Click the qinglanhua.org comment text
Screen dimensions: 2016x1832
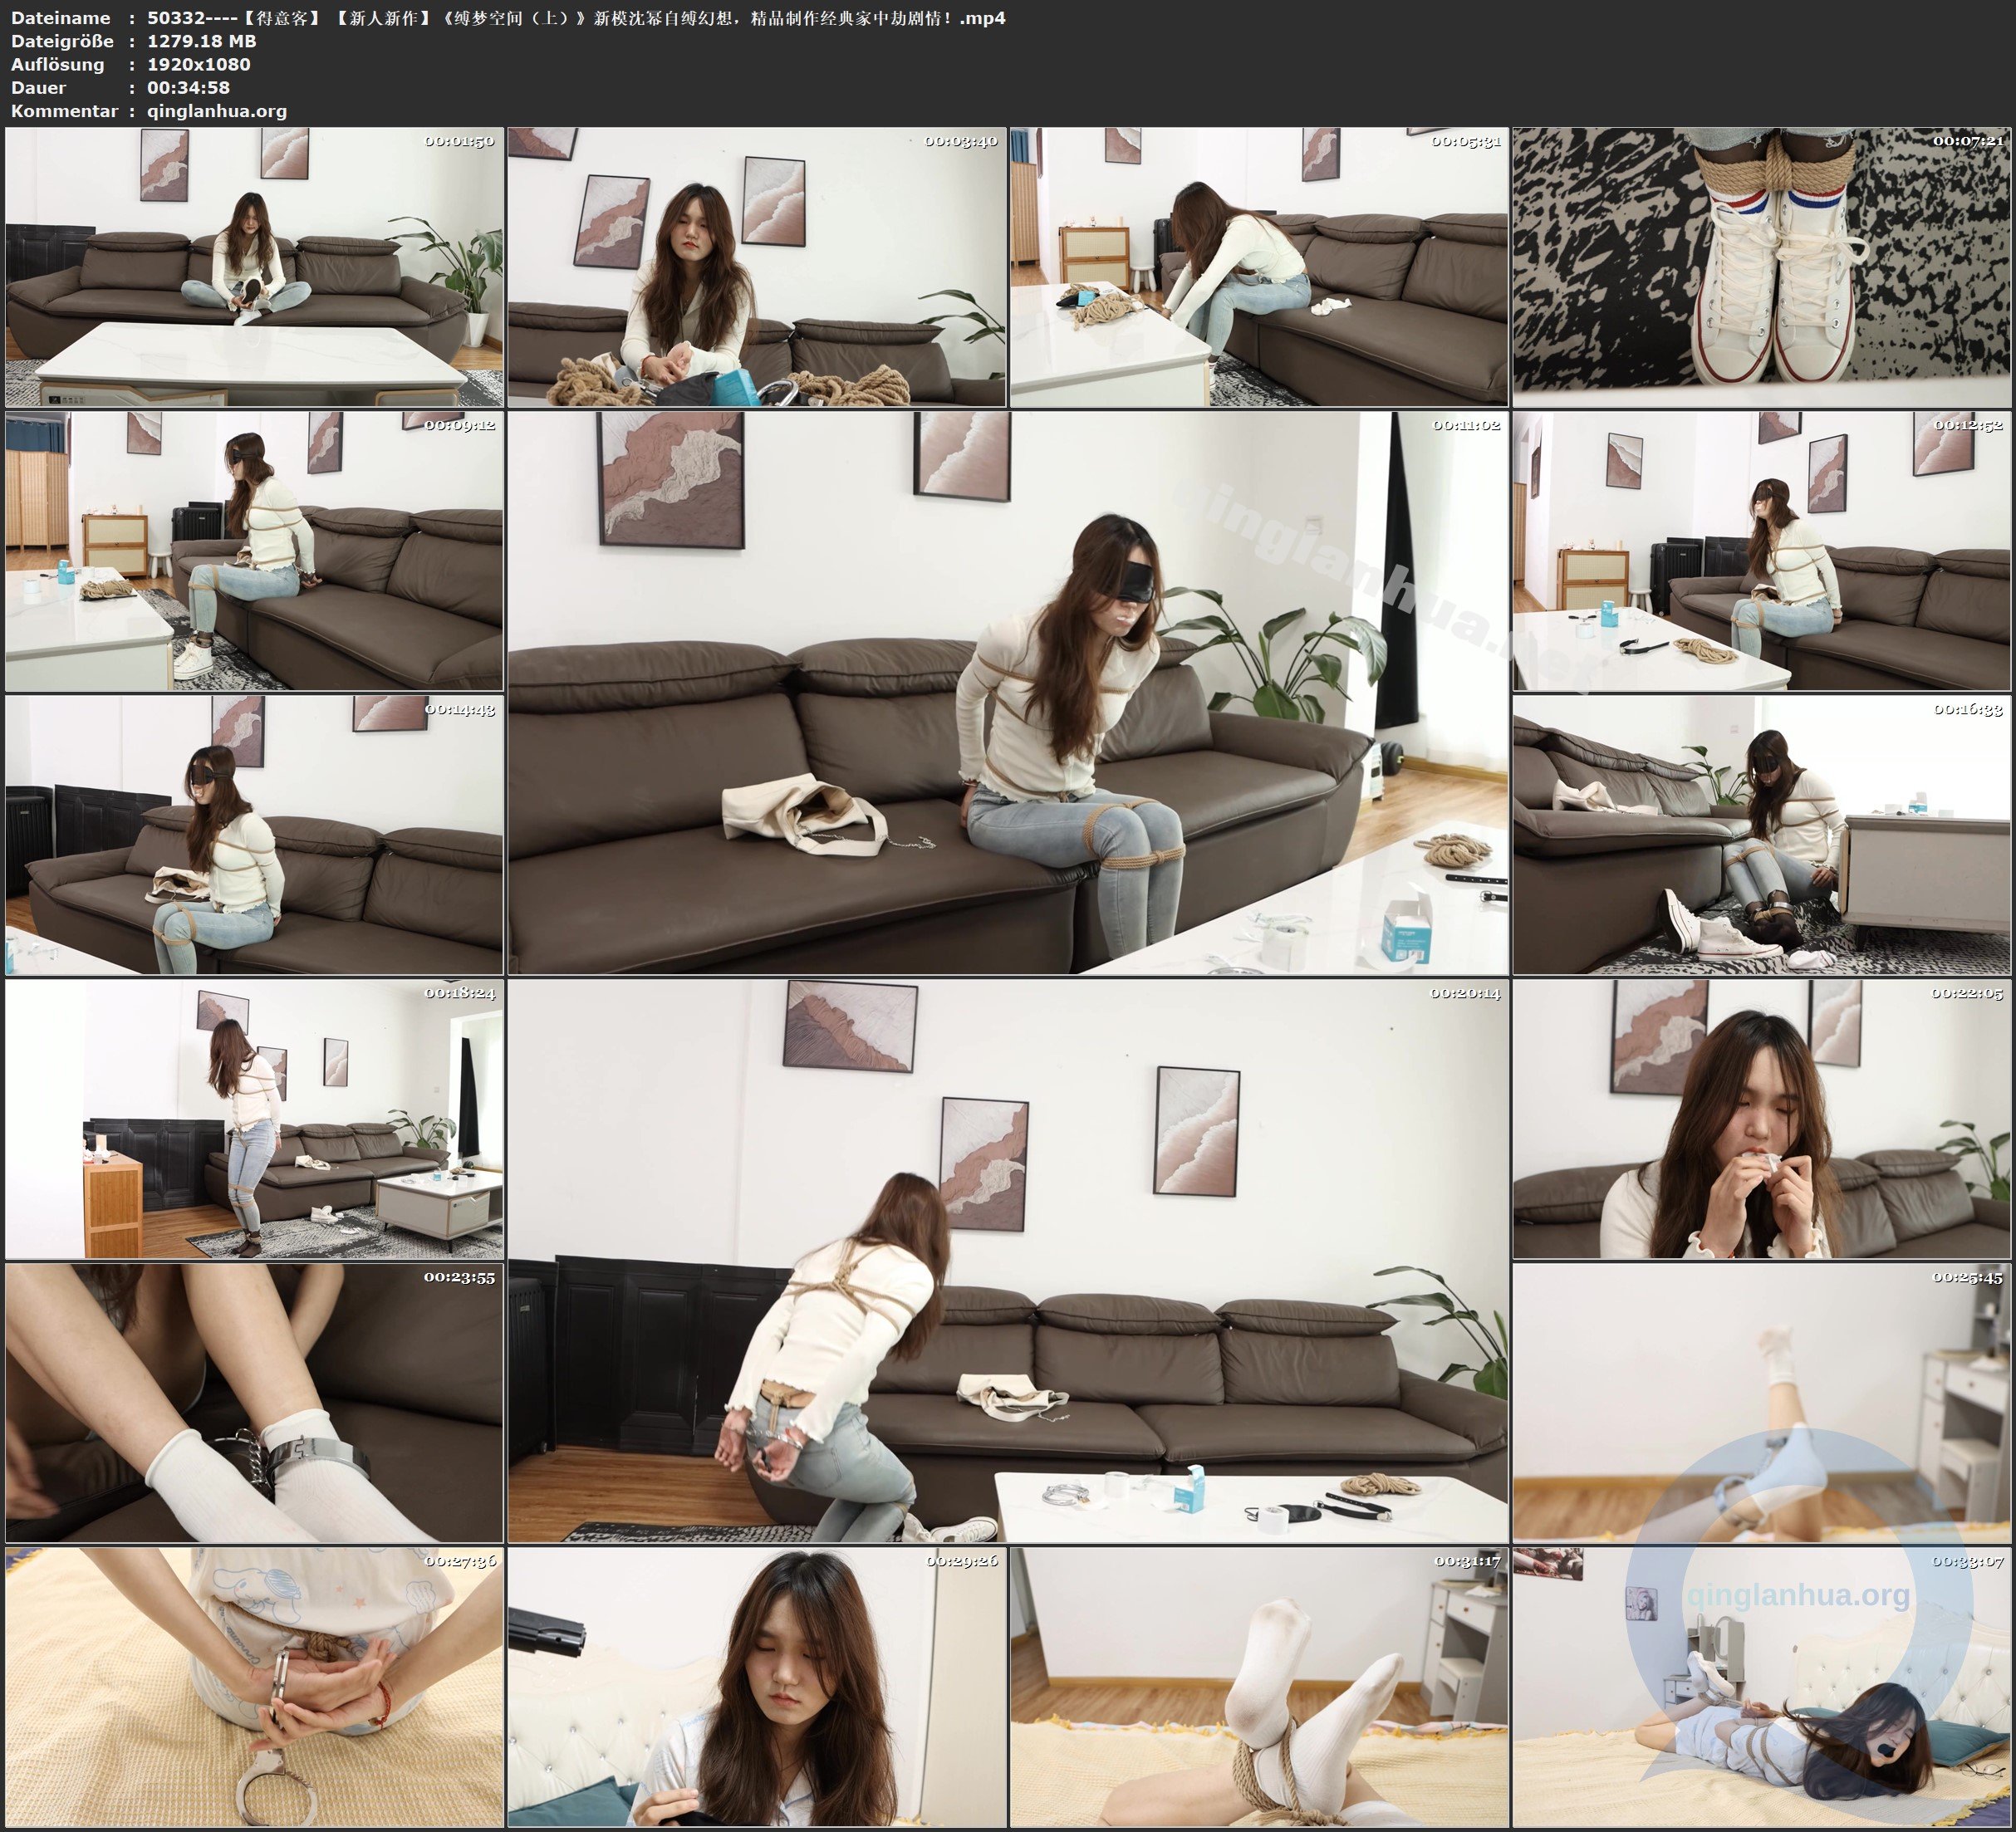click(x=217, y=111)
